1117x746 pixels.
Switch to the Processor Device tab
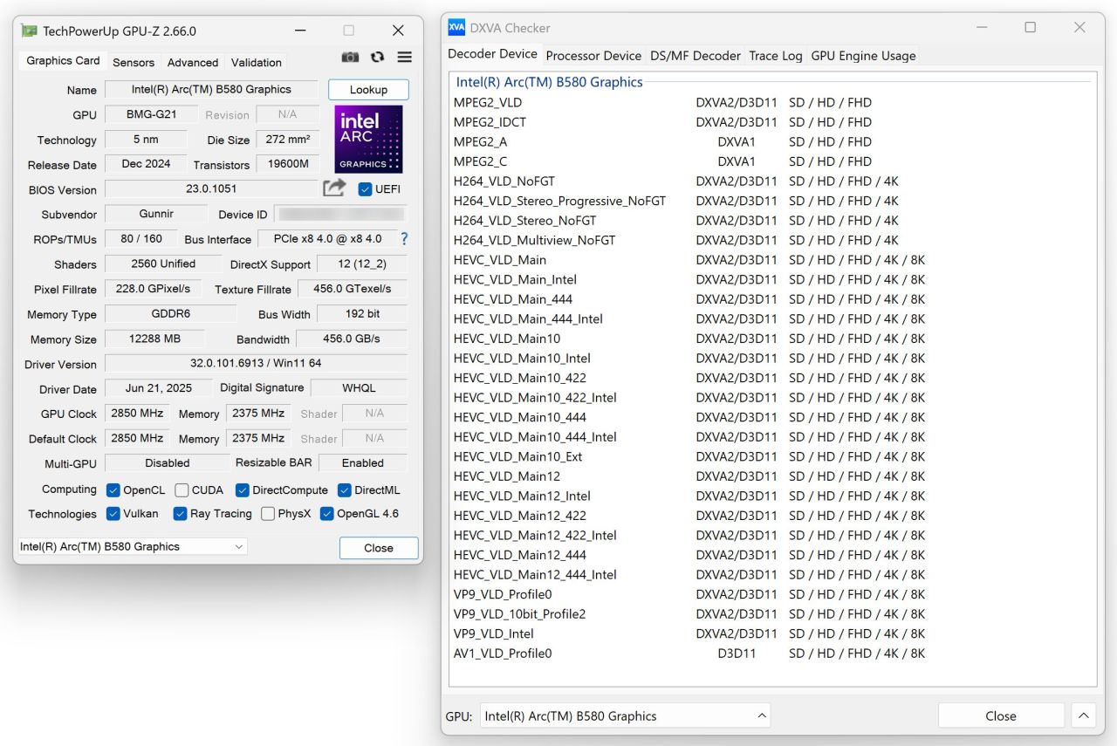tap(593, 56)
